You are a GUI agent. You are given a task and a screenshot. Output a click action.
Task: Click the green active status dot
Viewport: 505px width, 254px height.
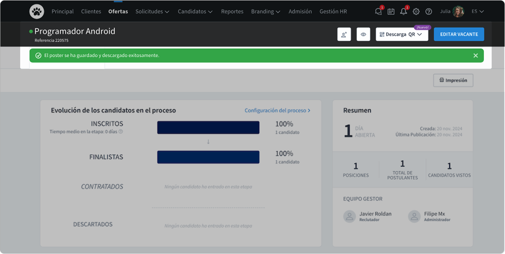pyautogui.click(x=31, y=31)
